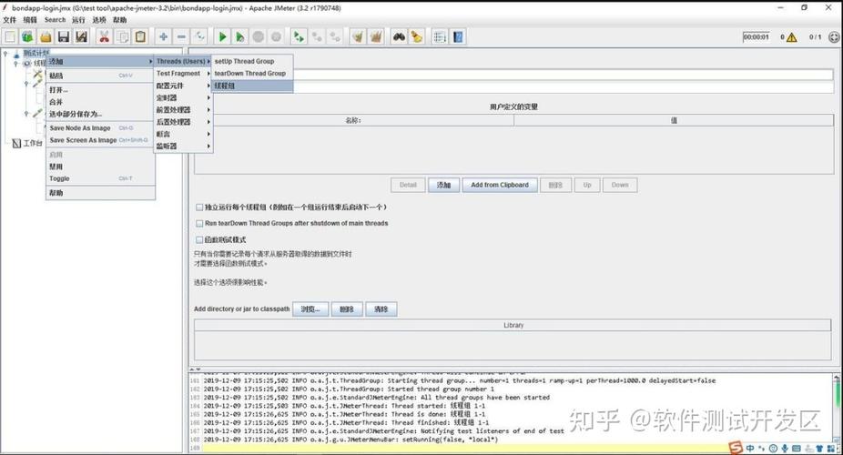Click the Reset Search brush icon
843x455 pixels.
417,36
